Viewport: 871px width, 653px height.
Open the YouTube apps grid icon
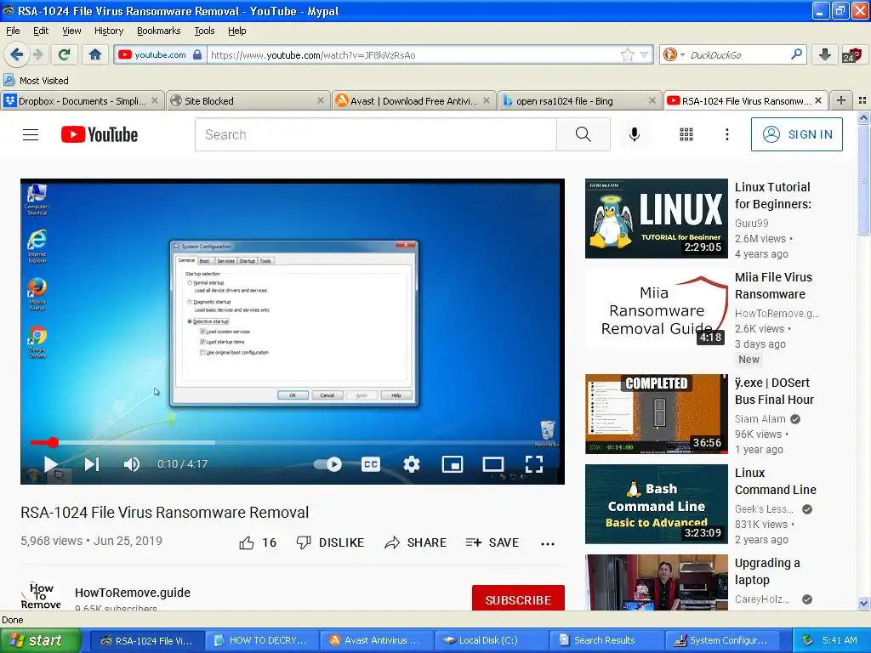[x=686, y=134]
